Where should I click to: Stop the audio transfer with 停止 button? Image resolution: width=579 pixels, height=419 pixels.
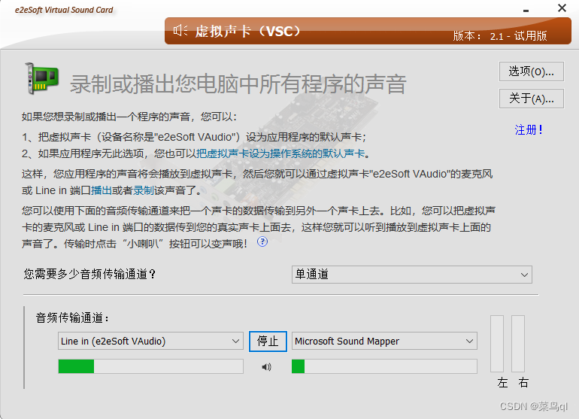click(x=268, y=341)
